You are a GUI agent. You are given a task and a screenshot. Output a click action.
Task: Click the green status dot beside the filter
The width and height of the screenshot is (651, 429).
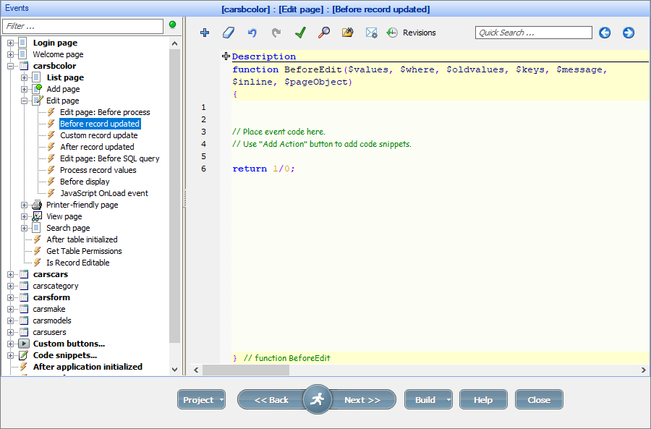click(x=172, y=25)
